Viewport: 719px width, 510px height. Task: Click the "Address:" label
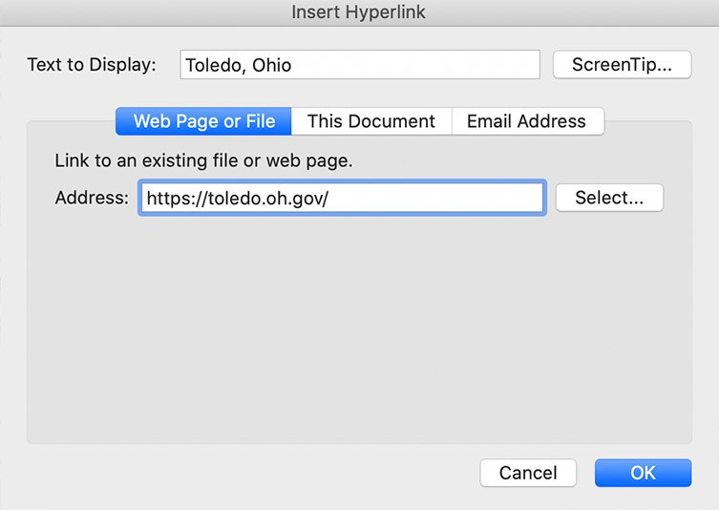(x=91, y=198)
